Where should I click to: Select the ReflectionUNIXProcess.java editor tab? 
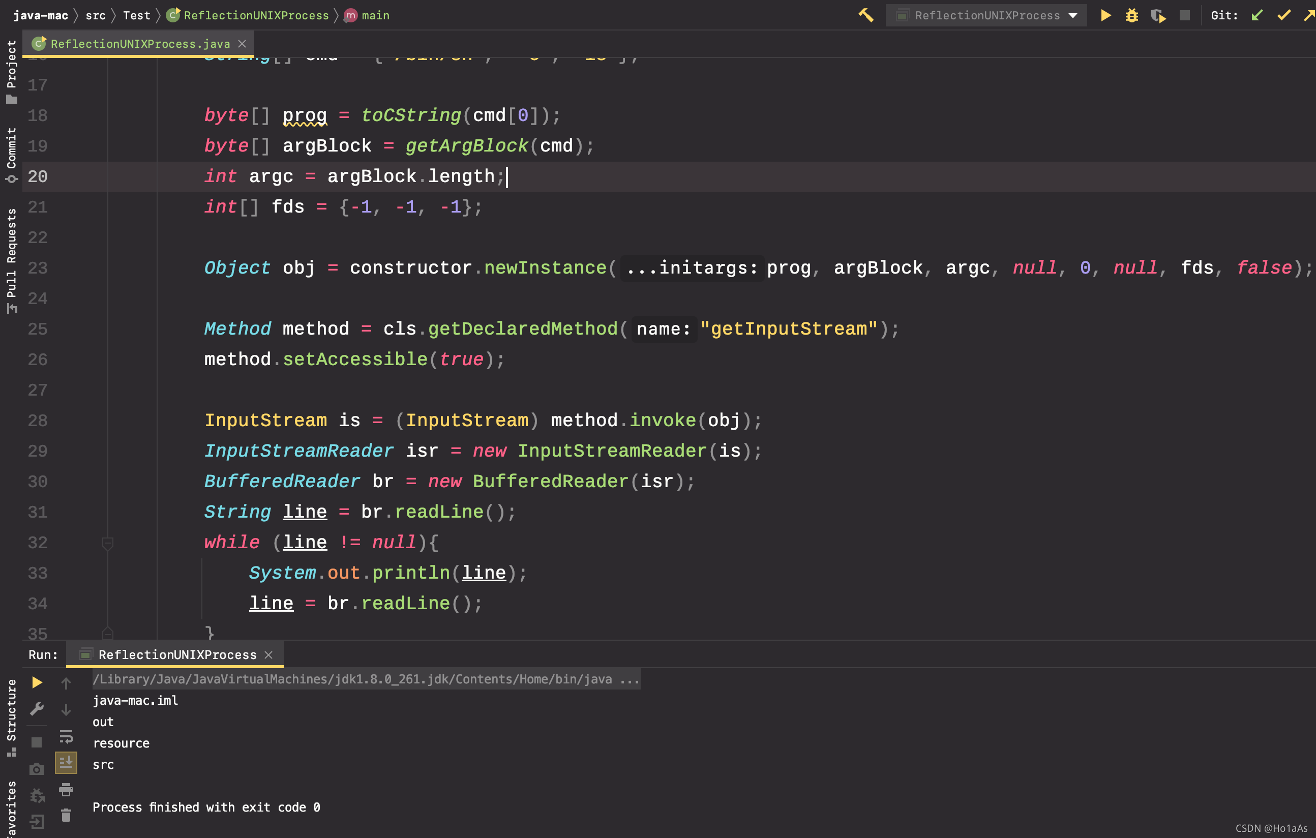[139, 44]
